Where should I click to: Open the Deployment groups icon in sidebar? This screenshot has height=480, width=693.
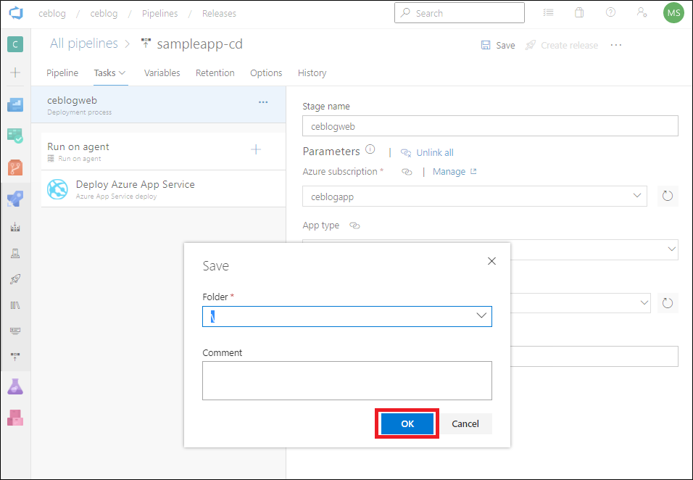[15, 357]
